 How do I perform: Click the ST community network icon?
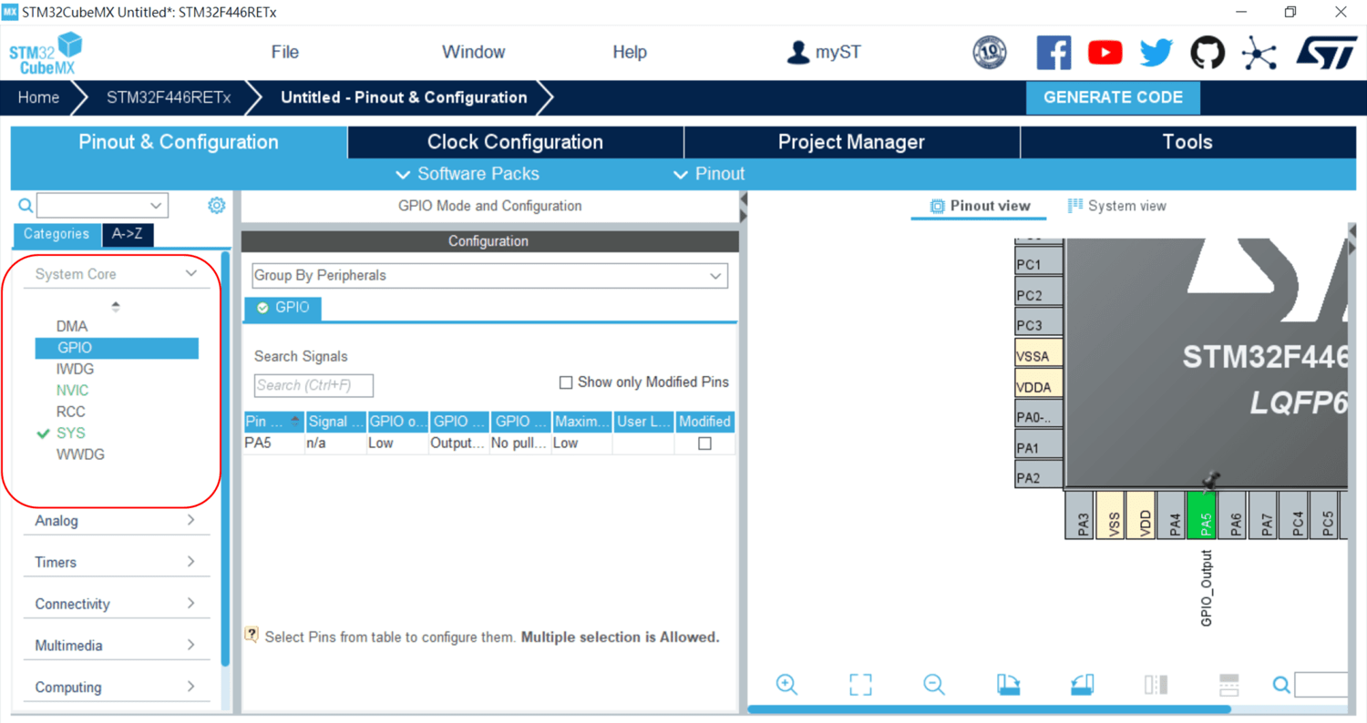click(1259, 53)
